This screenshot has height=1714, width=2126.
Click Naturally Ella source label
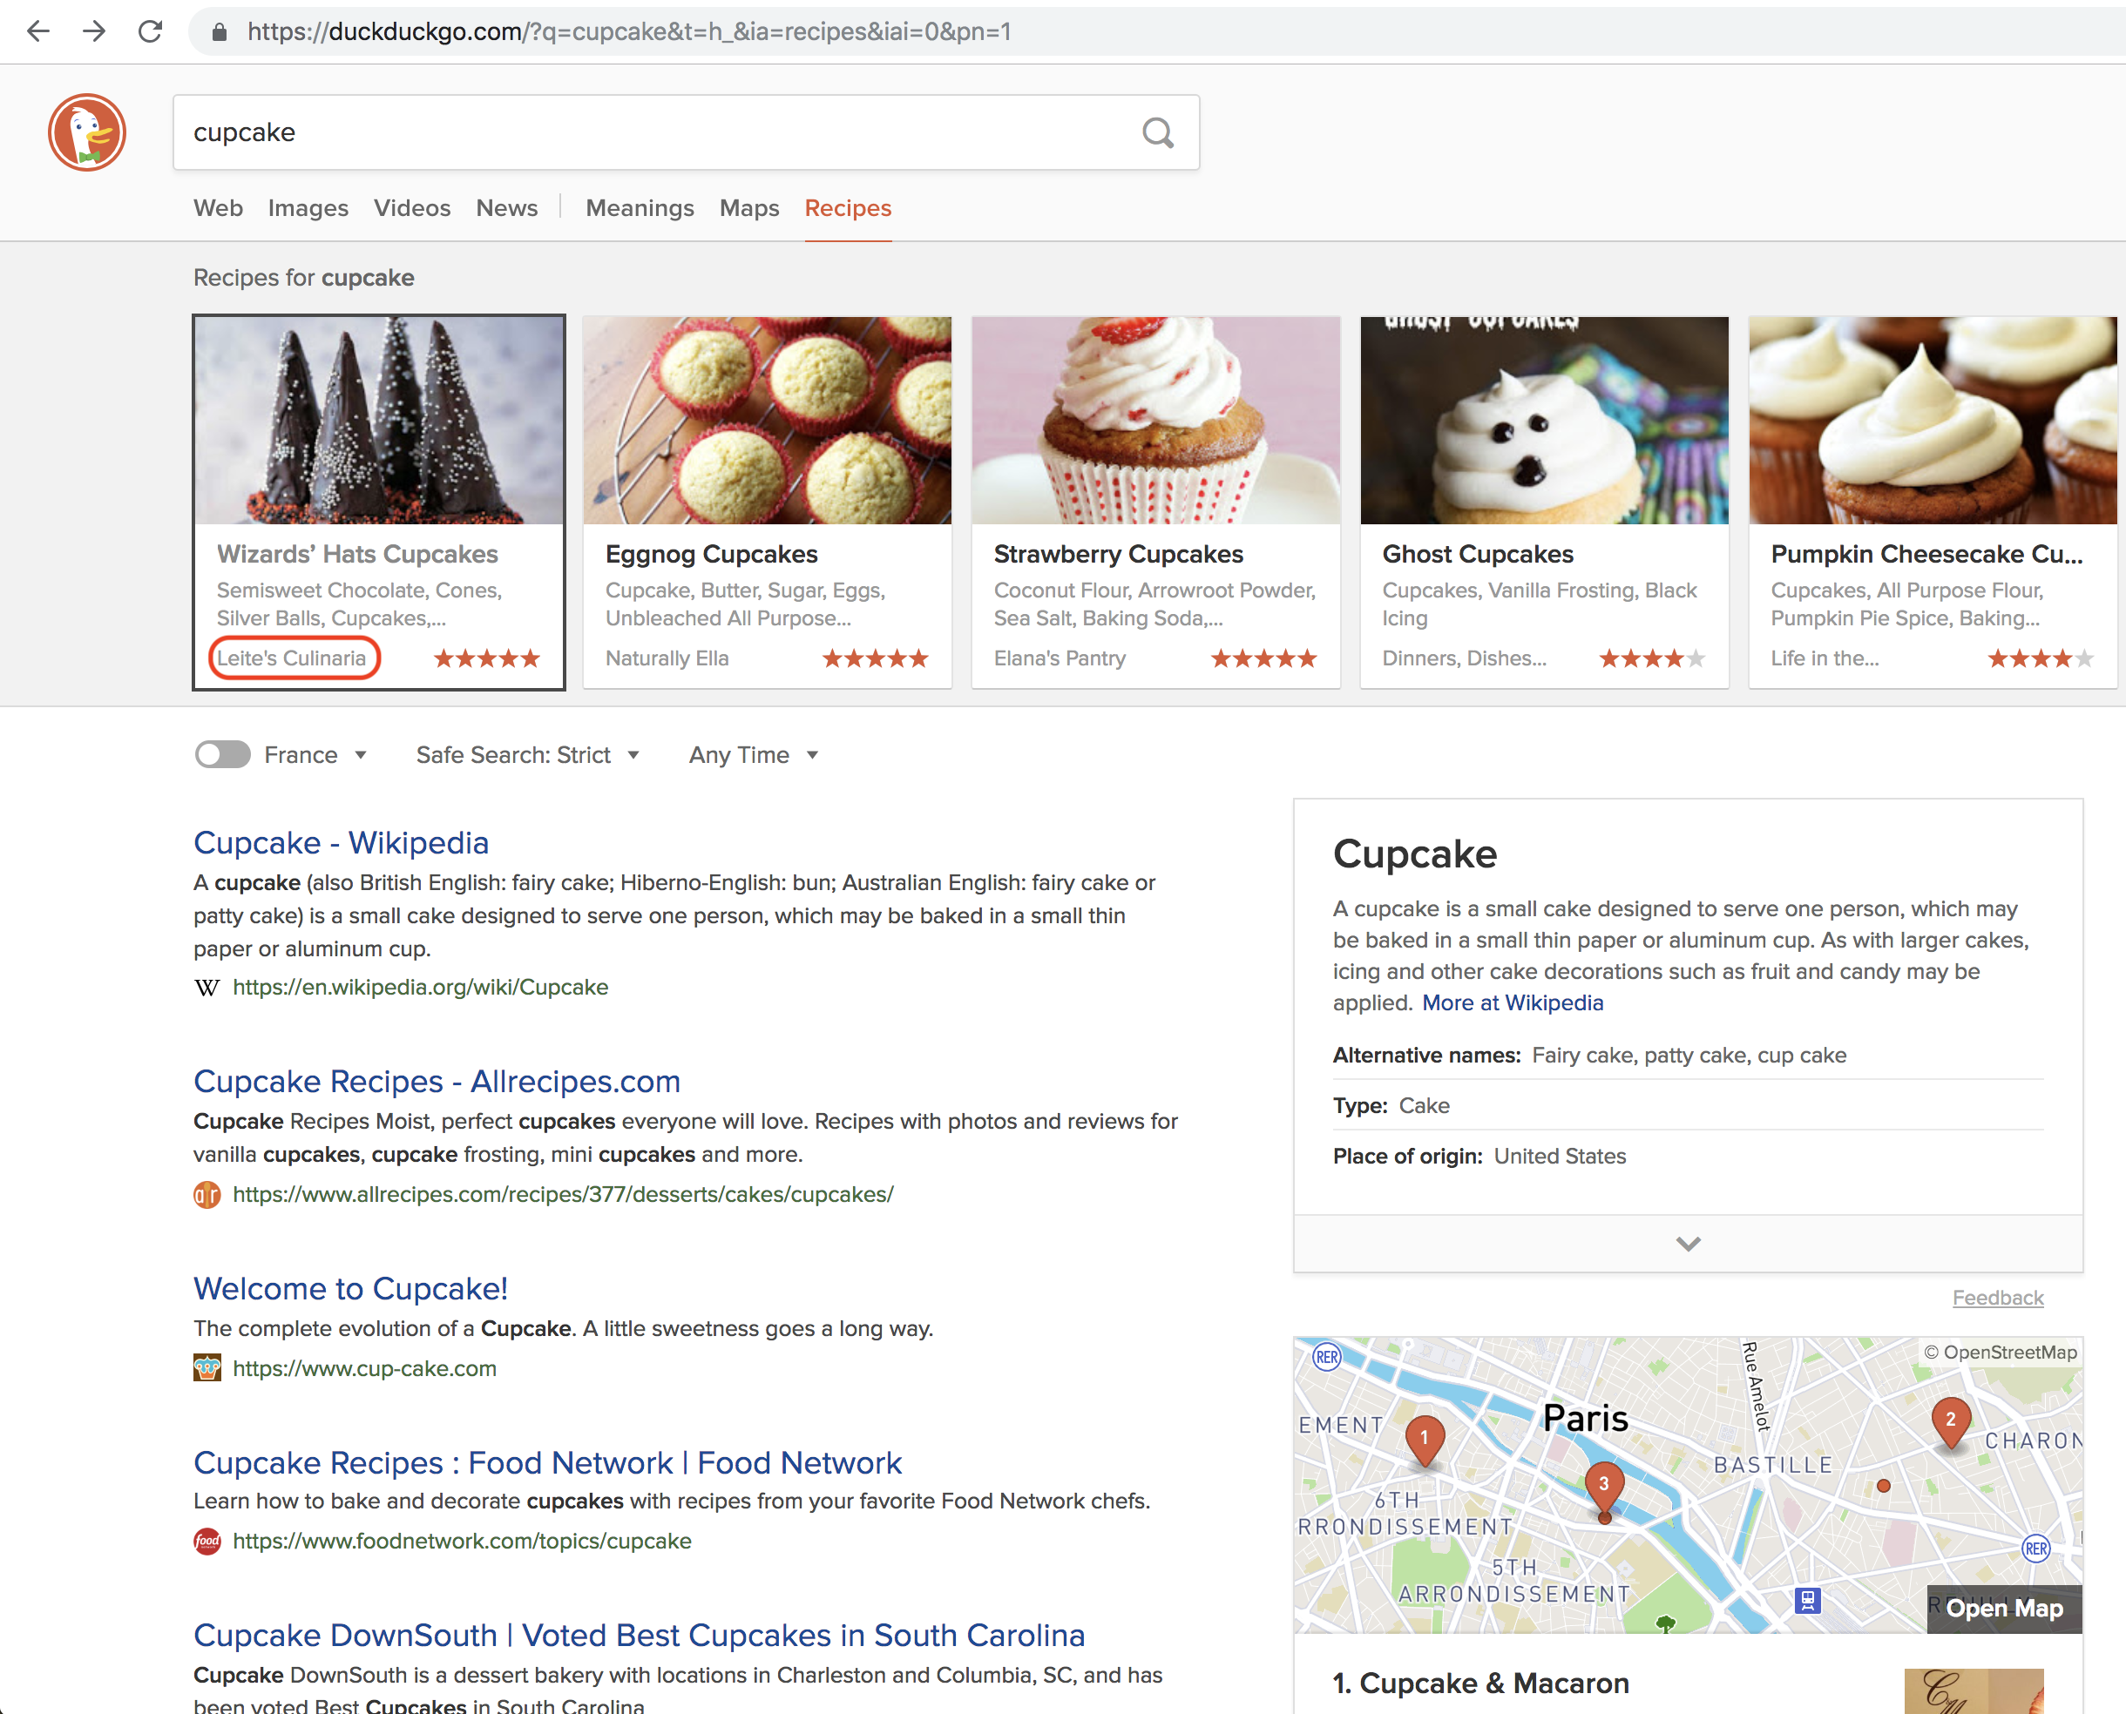click(x=667, y=658)
